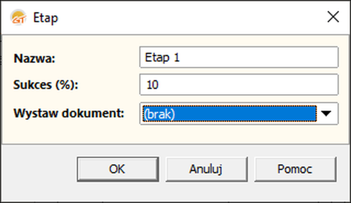Click the Wystaw dokument: label

[69, 113]
